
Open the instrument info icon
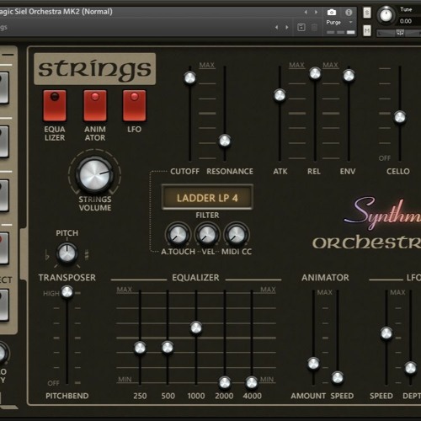tap(349, 13)
